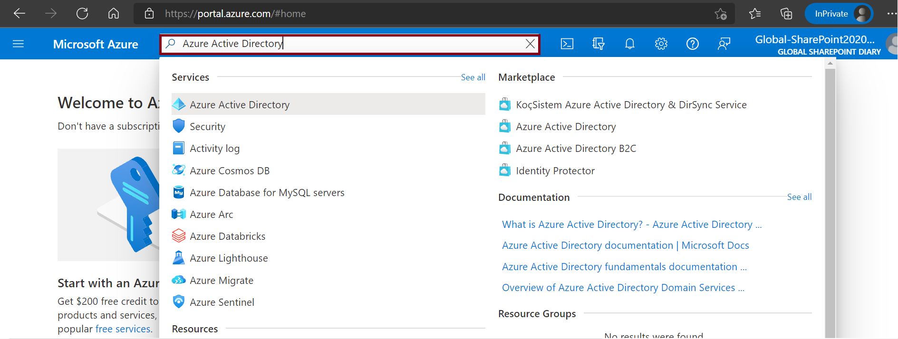The height and width of the screenshot is (339, 898).
Task: Click the browser forward arrow
Action: pos(51,14)
